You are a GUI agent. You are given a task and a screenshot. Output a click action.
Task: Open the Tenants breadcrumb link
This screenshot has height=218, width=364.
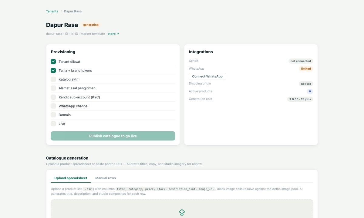pyautogui.click(x=52, y=11)
